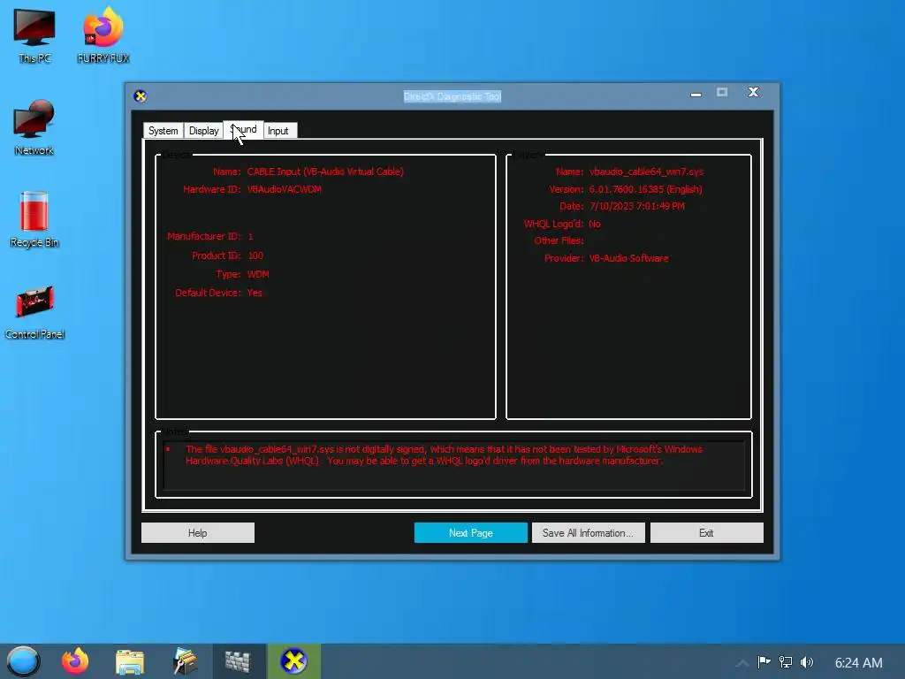Click the DirectX Diagnostic Tool title text

pos(452,96)
